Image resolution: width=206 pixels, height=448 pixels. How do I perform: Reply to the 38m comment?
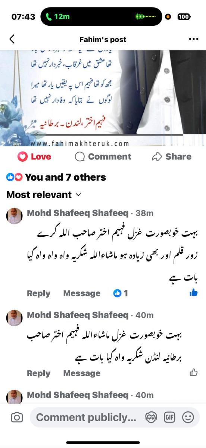(x=38, y=293)
